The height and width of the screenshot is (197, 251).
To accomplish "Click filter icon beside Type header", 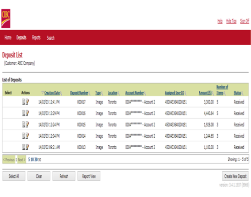I will click(x=102, y=93).
